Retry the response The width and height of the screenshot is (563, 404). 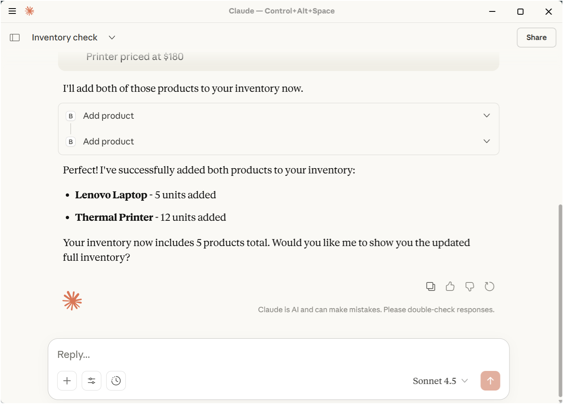[489, 286]
